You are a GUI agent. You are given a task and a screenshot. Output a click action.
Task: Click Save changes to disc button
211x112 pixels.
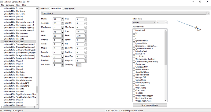(150, 105)
